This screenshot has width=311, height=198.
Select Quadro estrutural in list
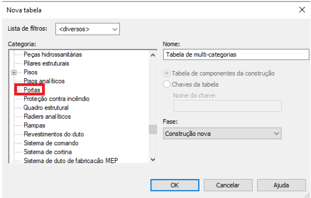coord(46,107)
